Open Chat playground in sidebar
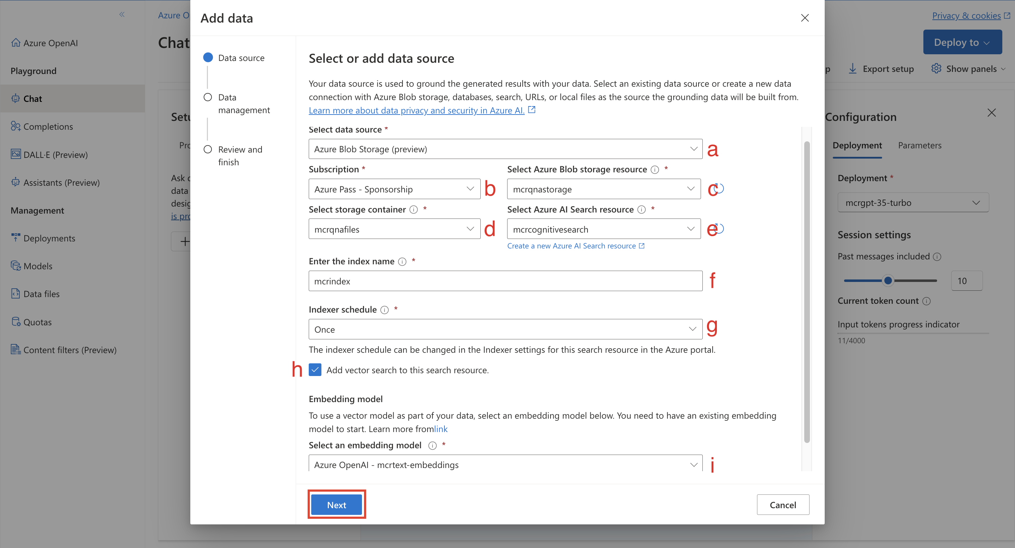The height and width of the screenshot is (548, 1015). (x=73, y=98)
